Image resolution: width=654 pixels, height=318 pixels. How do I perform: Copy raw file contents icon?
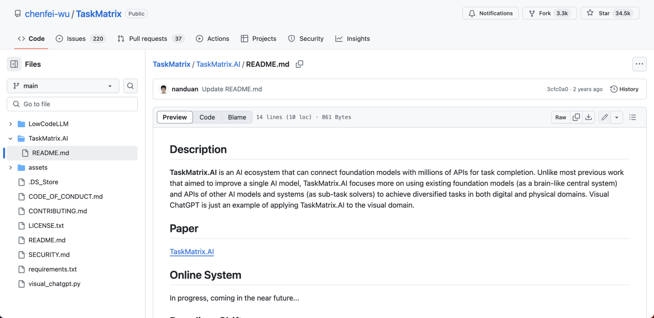point(576,117)
